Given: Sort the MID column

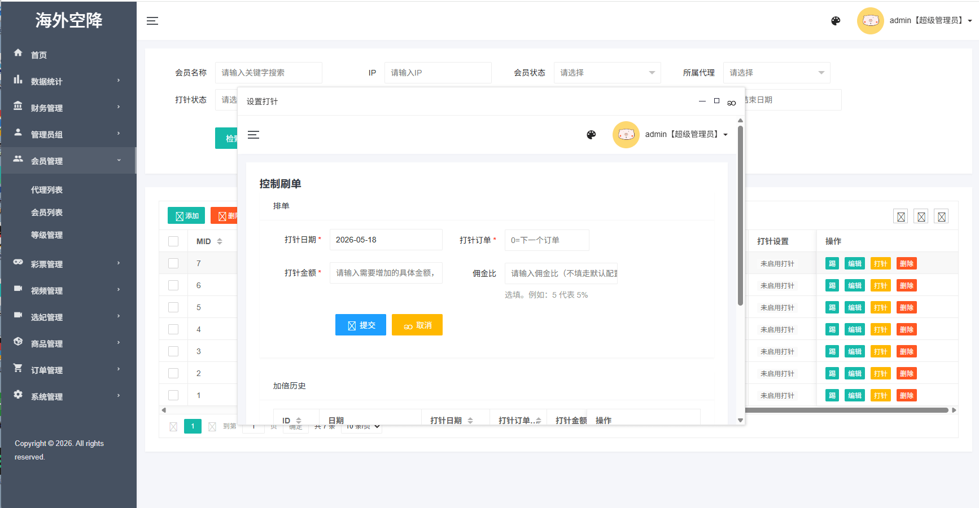Looking at the screenshot, I should click(220, 241).
